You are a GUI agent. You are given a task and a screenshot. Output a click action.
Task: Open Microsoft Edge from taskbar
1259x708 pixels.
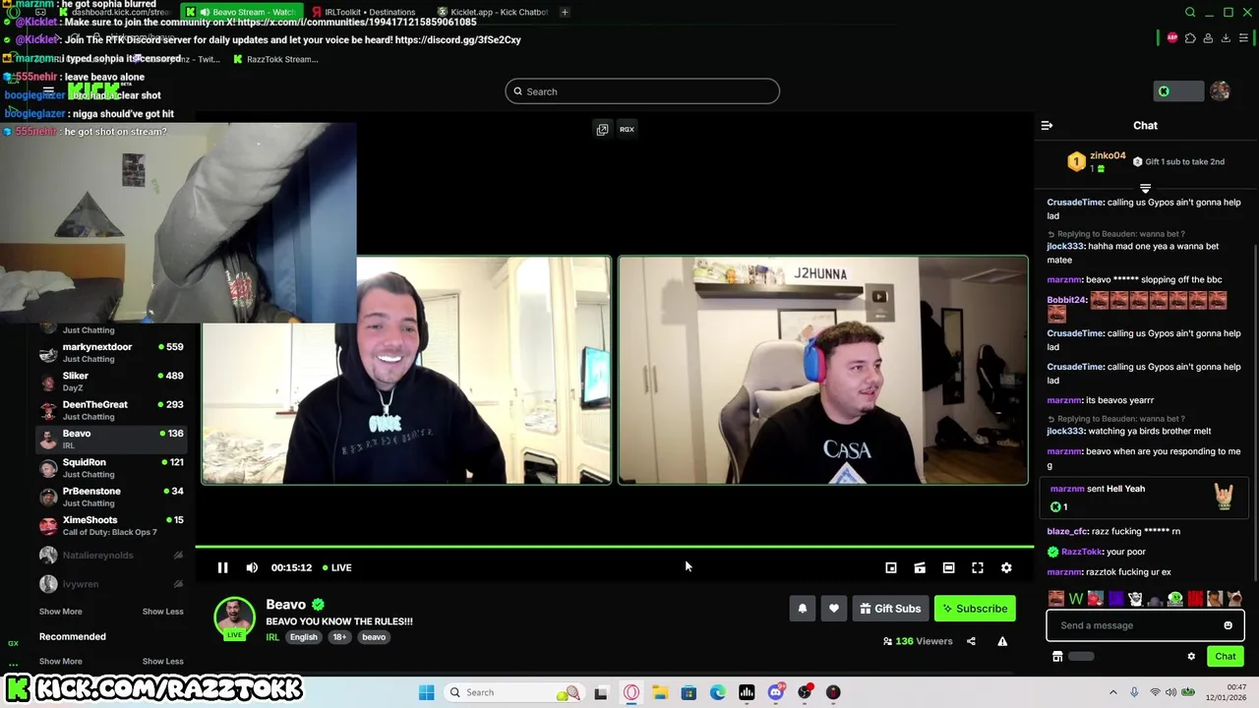[x=718, y=692]
